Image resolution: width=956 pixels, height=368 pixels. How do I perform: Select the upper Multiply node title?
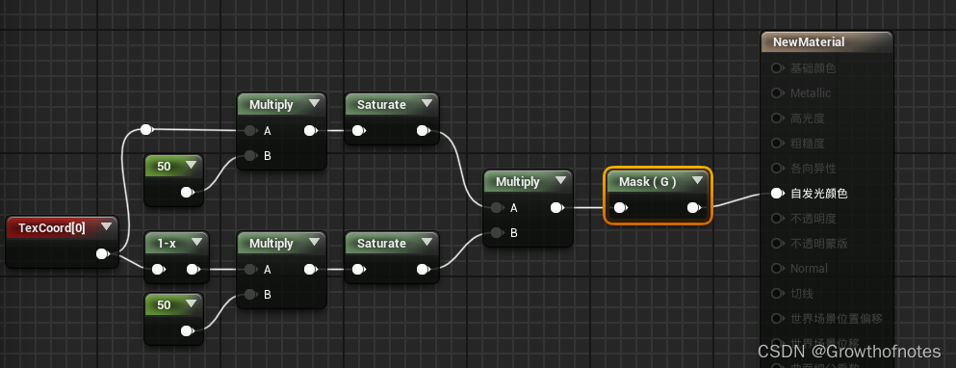click(x=271, y=104)
